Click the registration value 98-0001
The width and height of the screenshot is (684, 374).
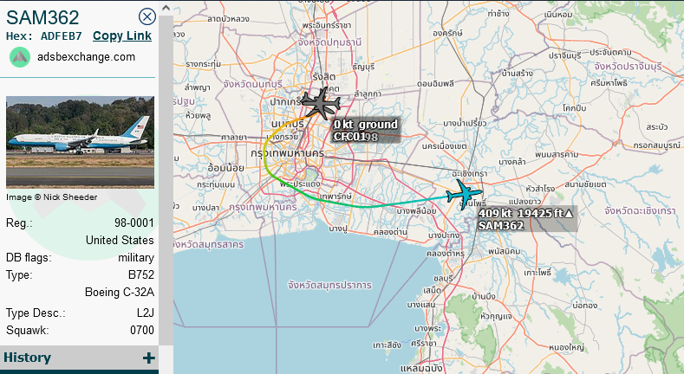click(134, 222)
